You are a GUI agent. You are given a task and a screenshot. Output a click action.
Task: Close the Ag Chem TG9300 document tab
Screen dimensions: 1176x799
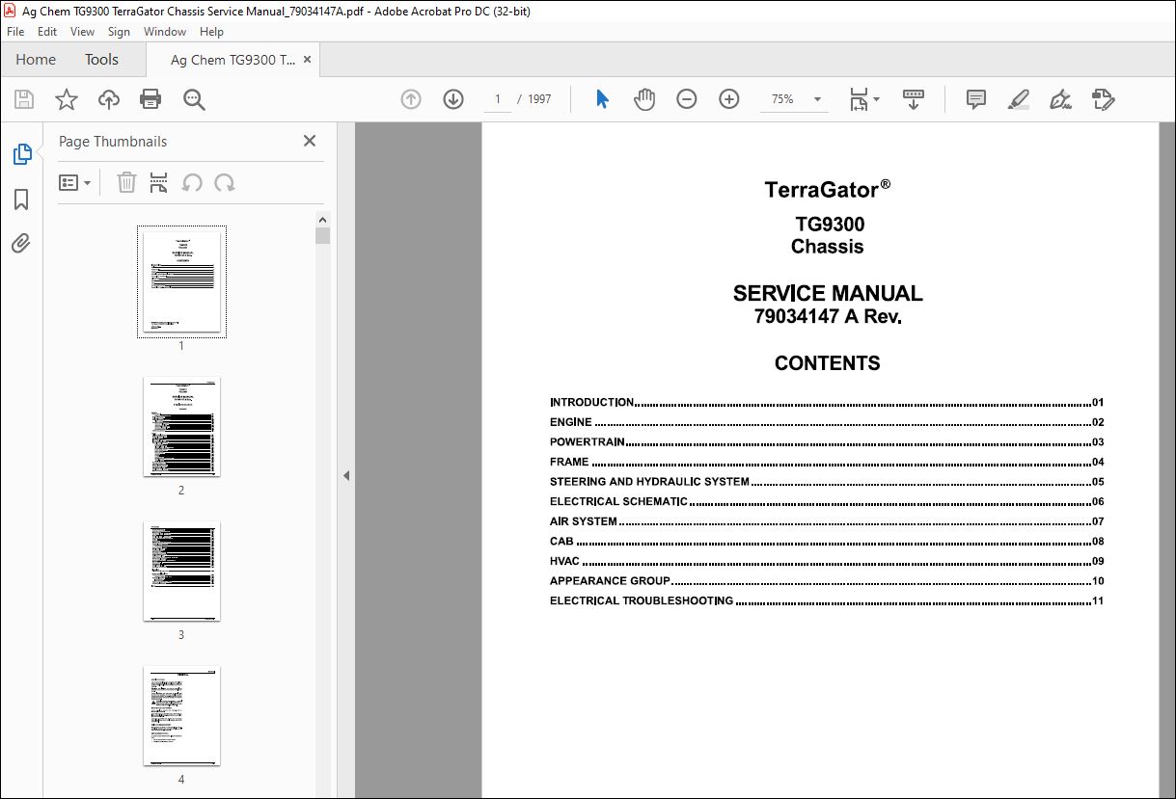308,60
